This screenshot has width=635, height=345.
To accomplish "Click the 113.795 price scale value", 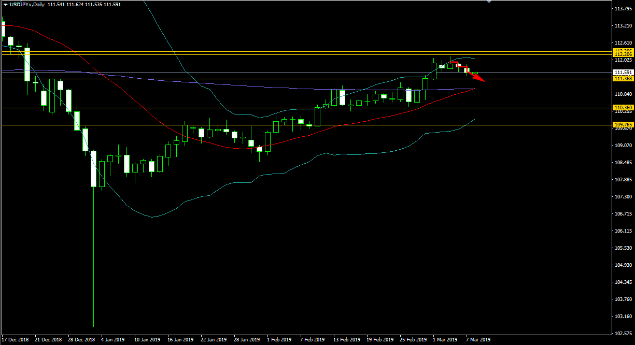I will pyautogui.click(x=623, y=9).
